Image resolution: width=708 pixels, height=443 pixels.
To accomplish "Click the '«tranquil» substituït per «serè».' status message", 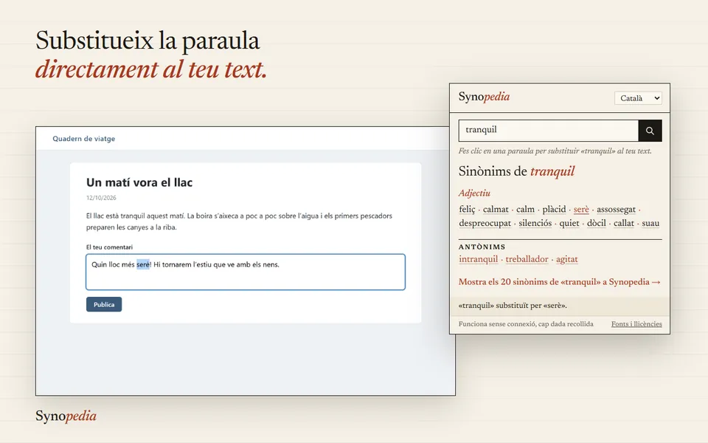I will pyautogui.click(x=513, y=305).
